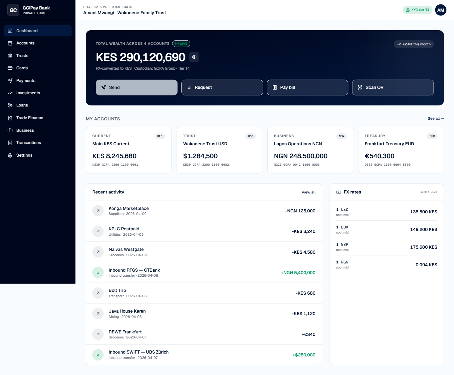The height and width of the screenshot is (375, 454).
Task: Click the +2.4% this month badge
Action: (414, 44)
